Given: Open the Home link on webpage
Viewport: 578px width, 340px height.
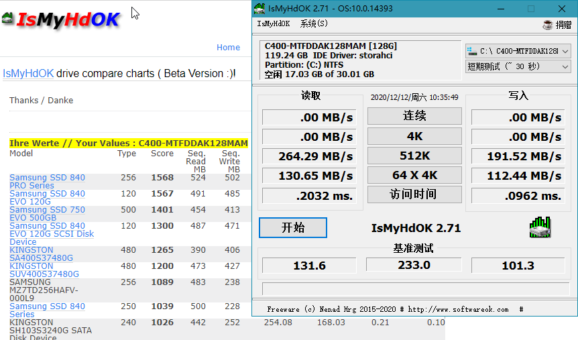Looking at the screenshot, I should [x=228, y=47].
